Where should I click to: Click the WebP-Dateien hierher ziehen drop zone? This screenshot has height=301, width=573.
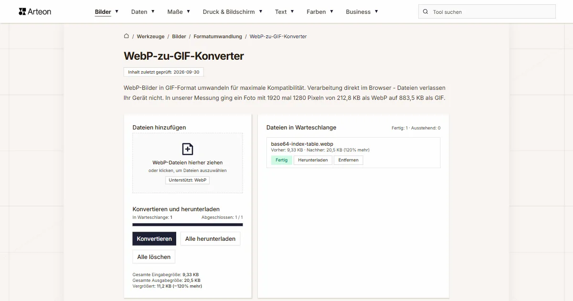point(188,163)
